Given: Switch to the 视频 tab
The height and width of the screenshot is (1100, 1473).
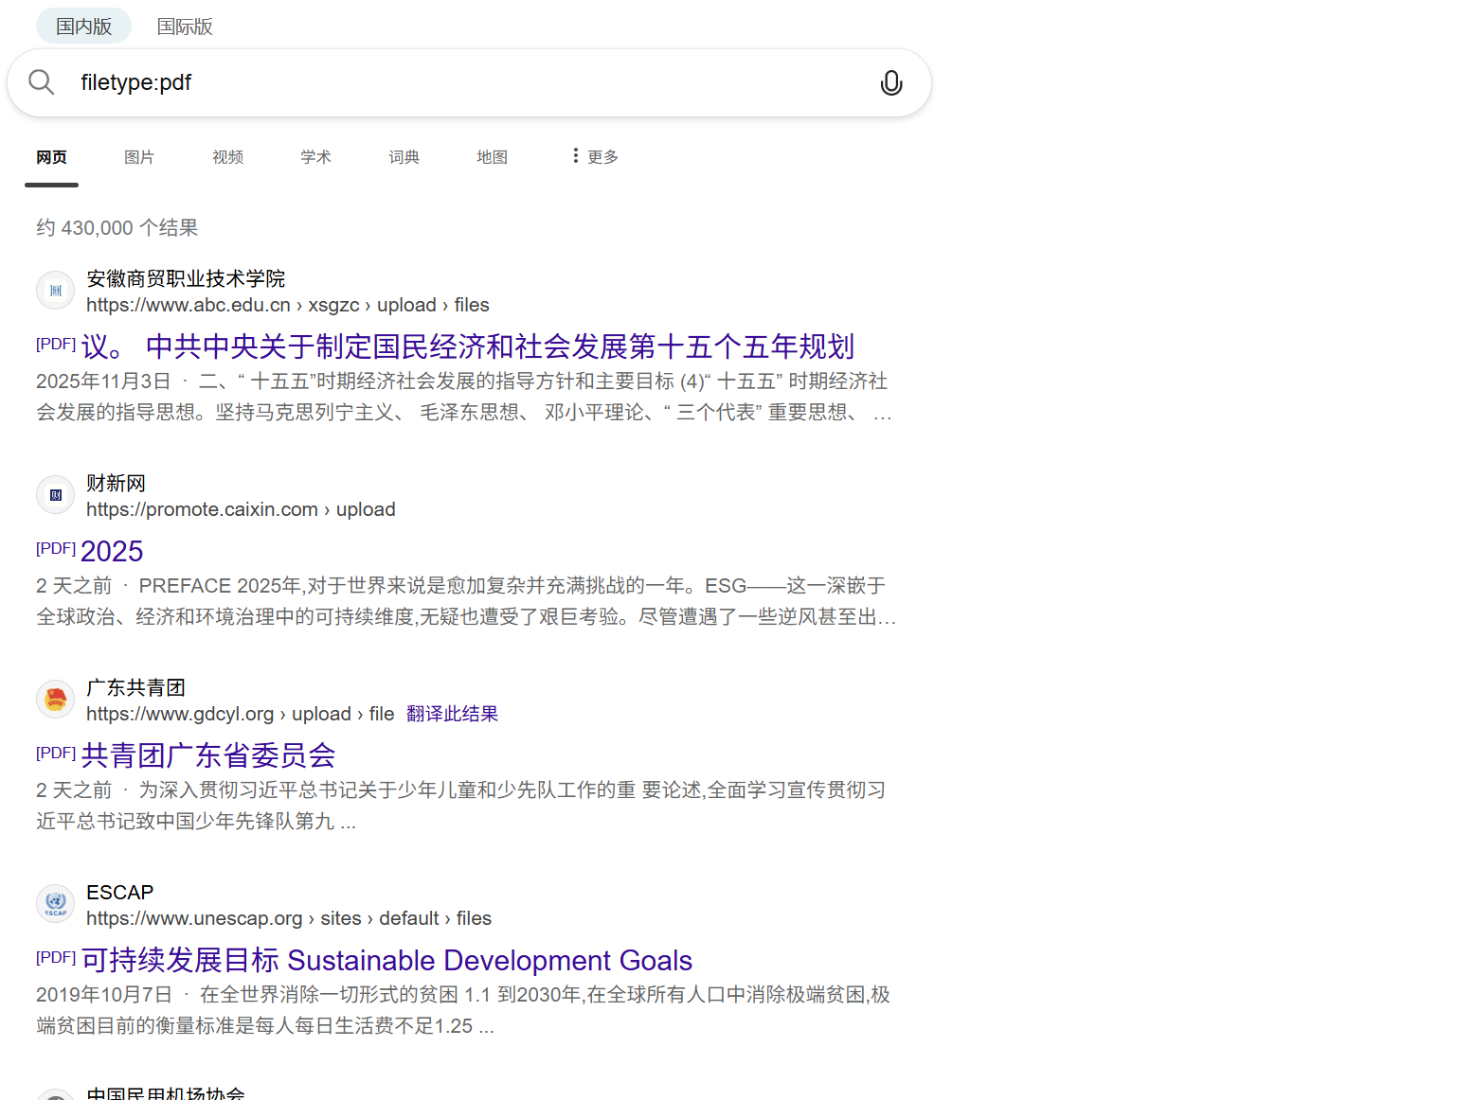Looking at the screenshot, I should [227, 156].
